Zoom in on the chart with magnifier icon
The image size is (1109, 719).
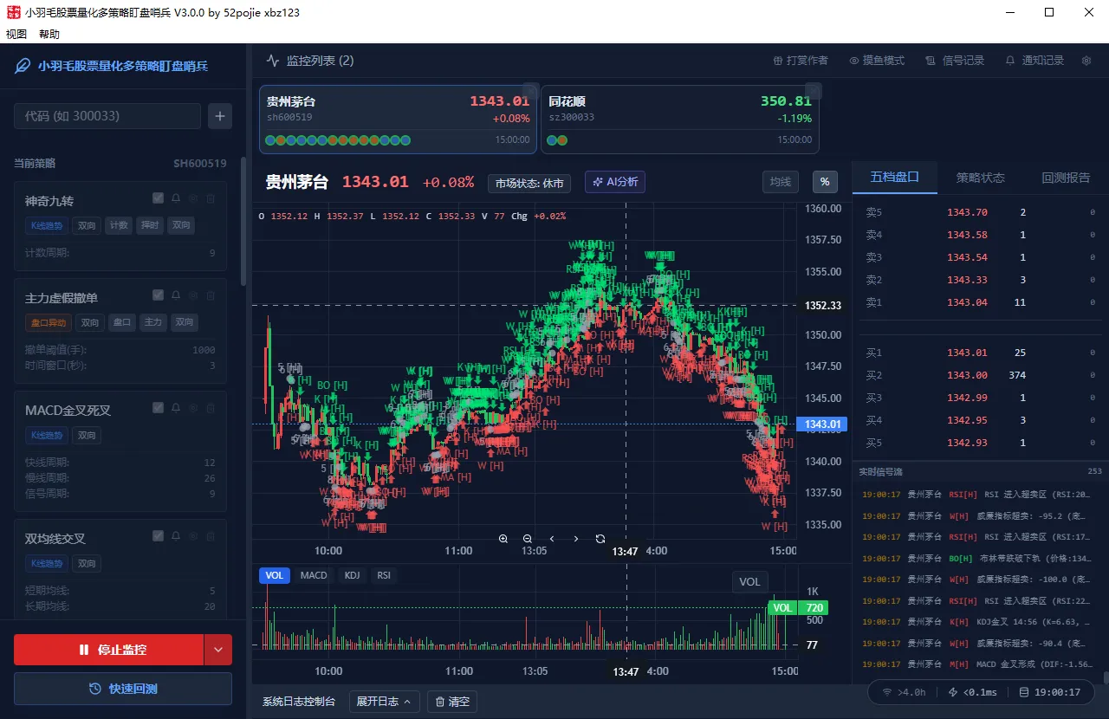pos(503,539)
